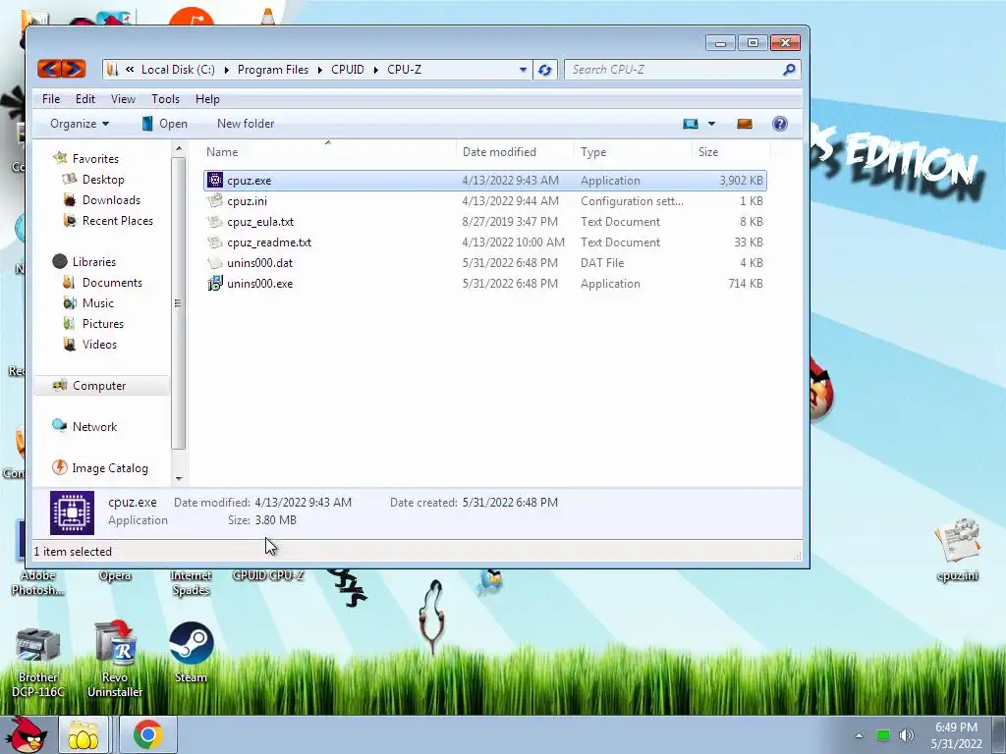Select Libraries in the navigation pane

click(93, 261)
